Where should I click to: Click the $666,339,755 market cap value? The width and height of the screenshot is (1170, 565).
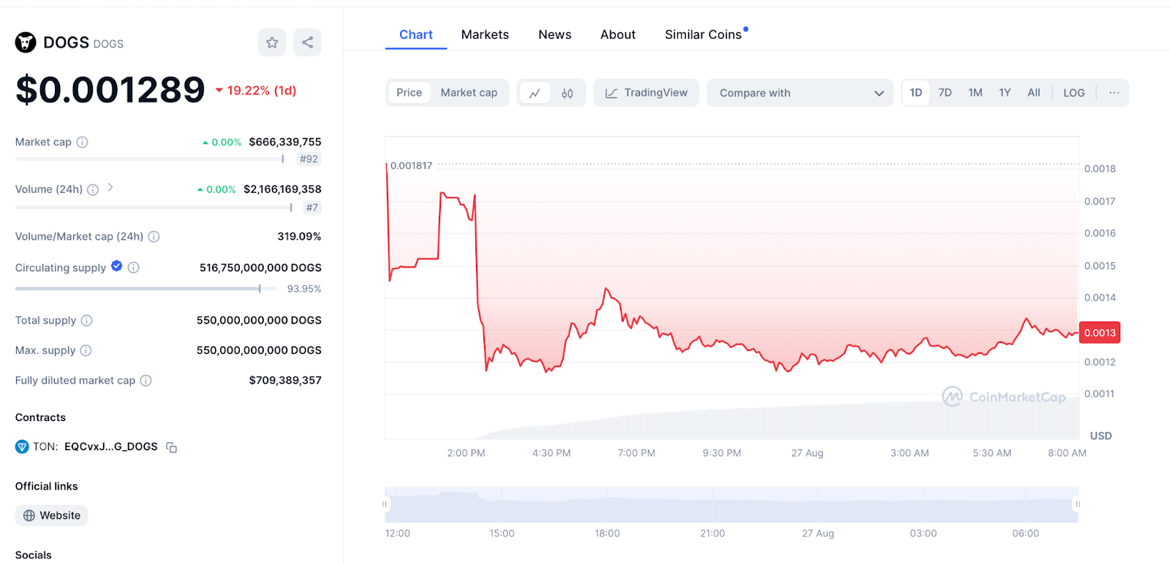pyautogui.click(x=285, y=142)
